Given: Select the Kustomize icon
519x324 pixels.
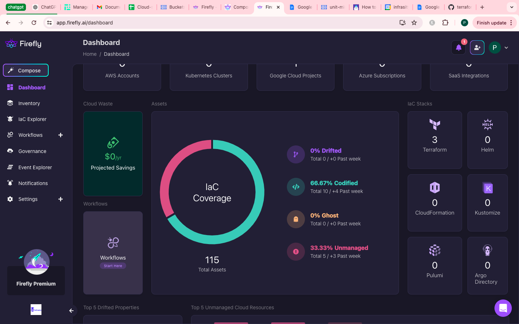Looking at the screenshot, I should pos(487,188).
